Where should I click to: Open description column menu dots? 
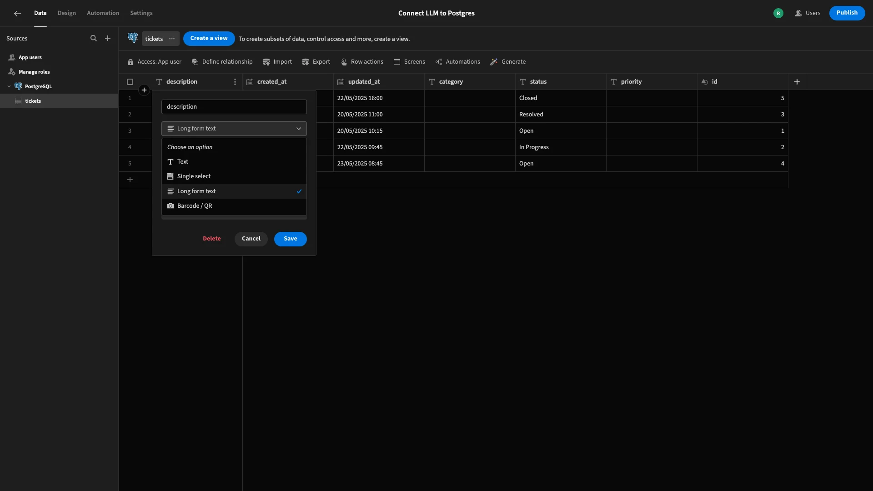coord(235,82)
